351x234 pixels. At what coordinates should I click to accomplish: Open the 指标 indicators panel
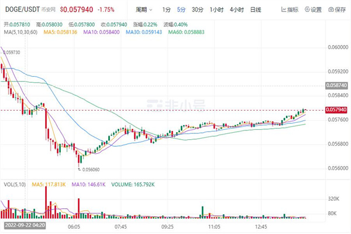[291, 10]
